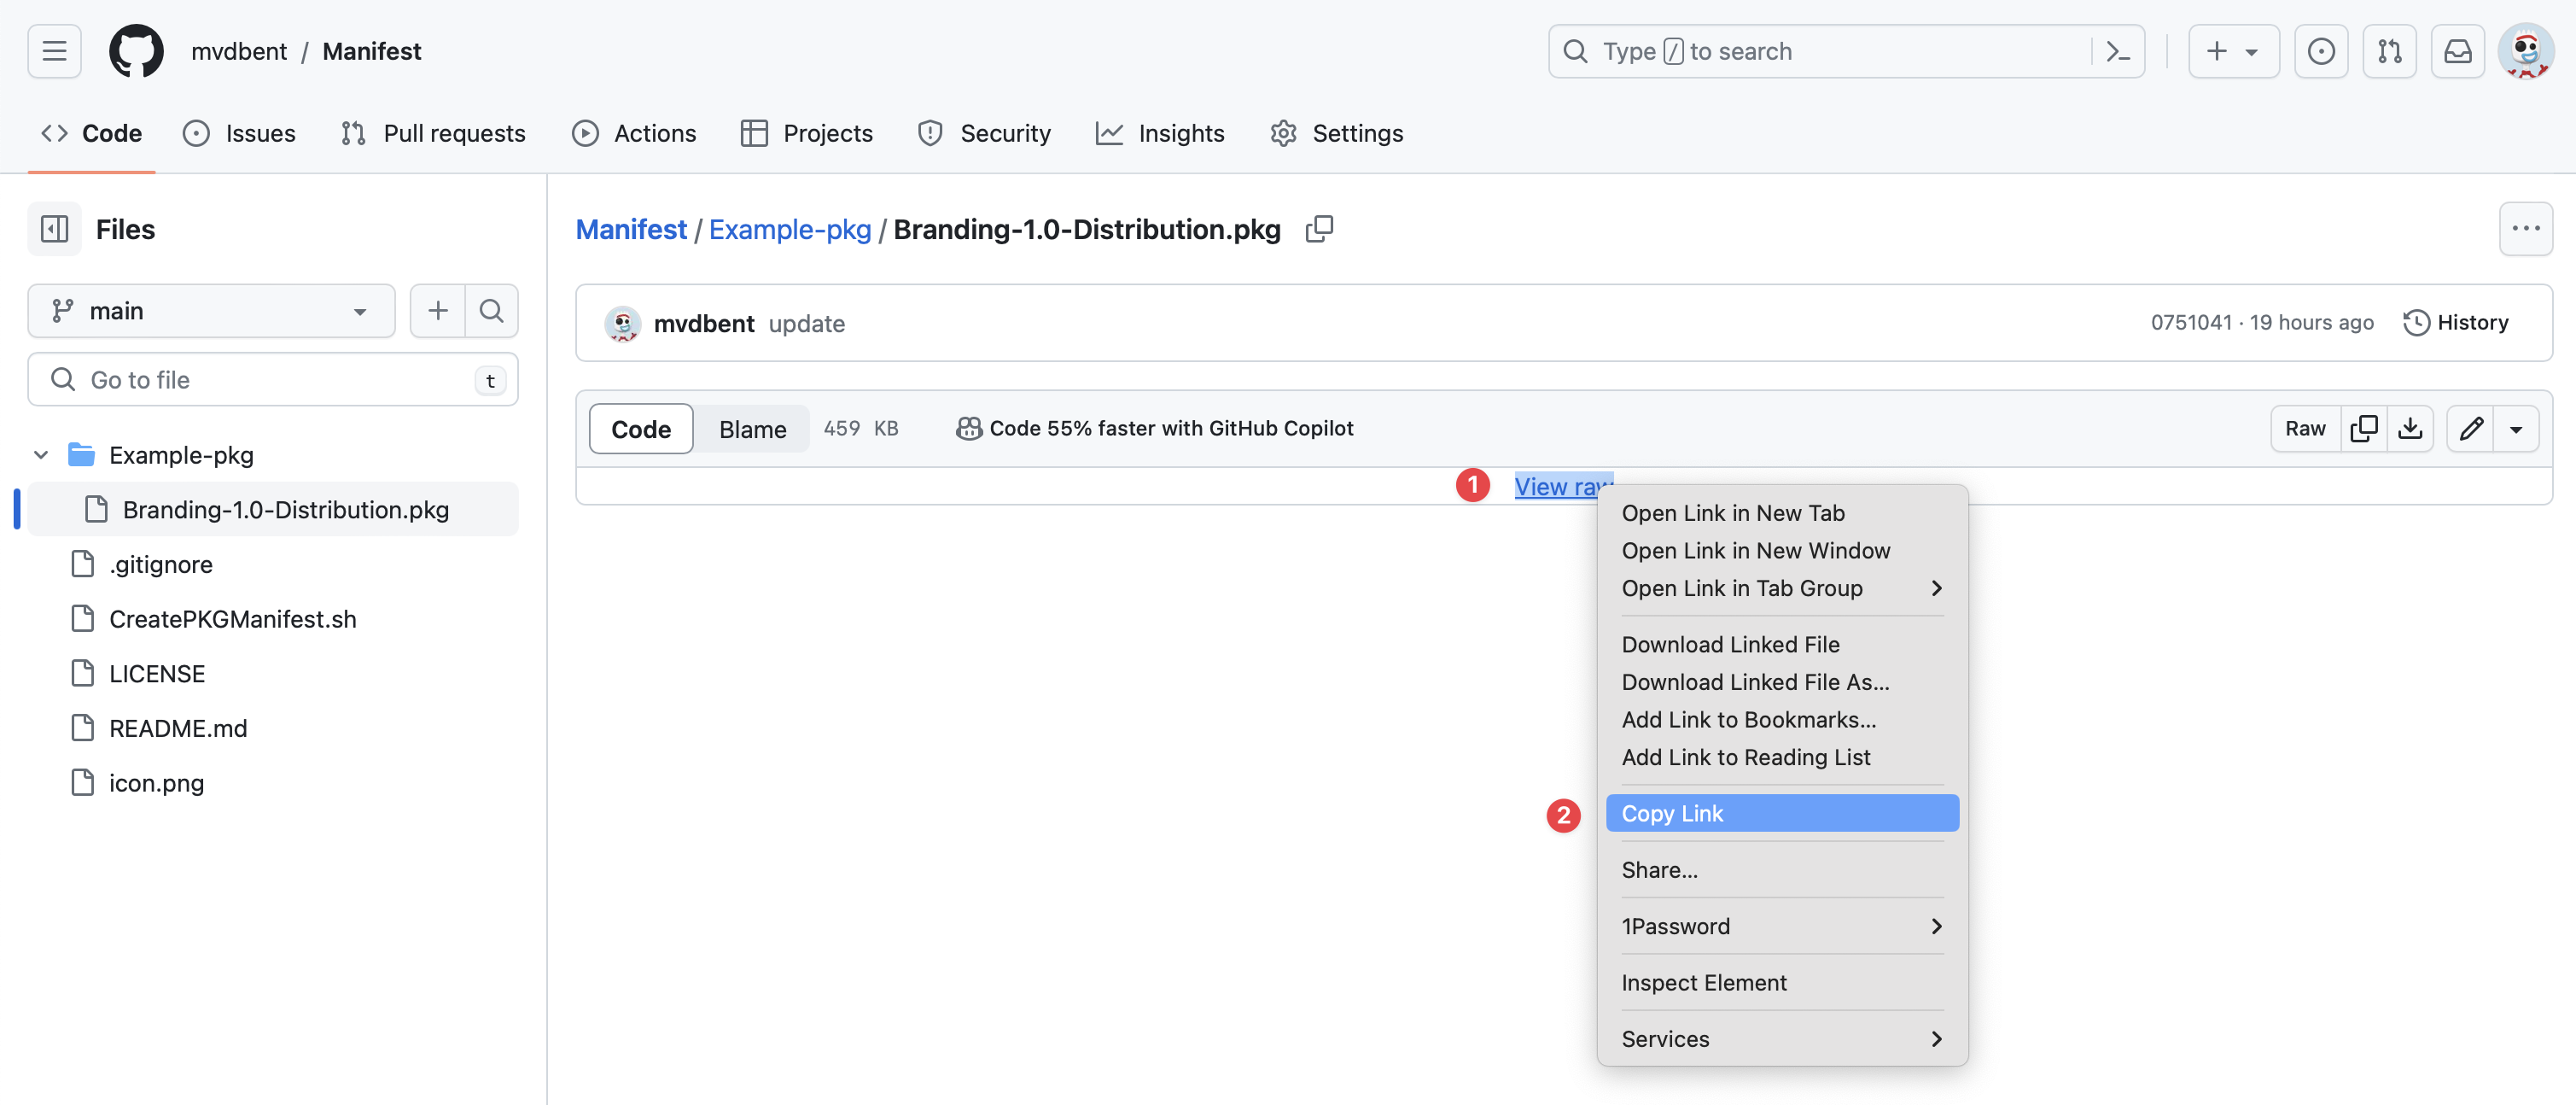Choose Open Link in New Window

tap(1782, 551)
